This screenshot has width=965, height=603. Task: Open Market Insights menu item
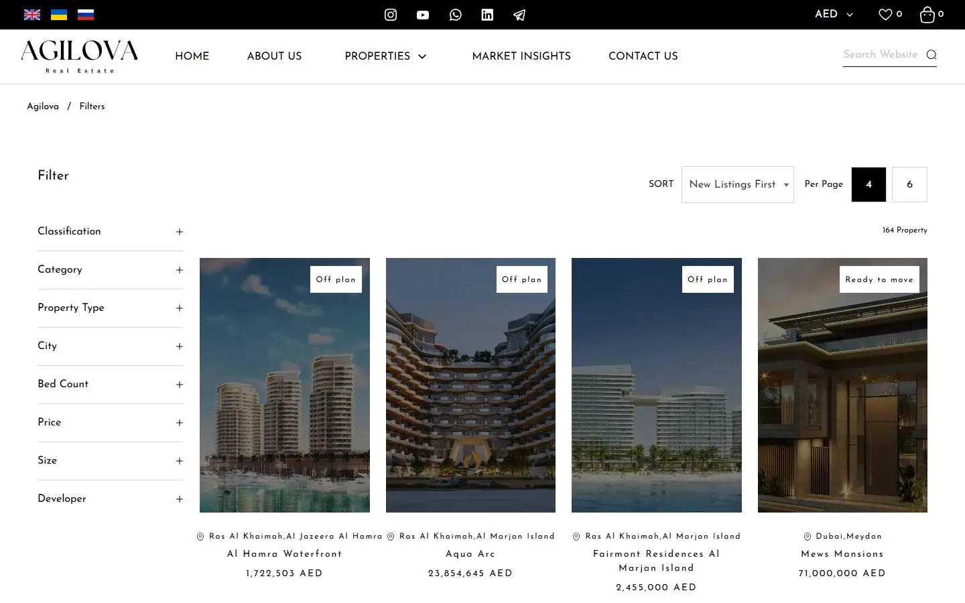click(521, 56)
